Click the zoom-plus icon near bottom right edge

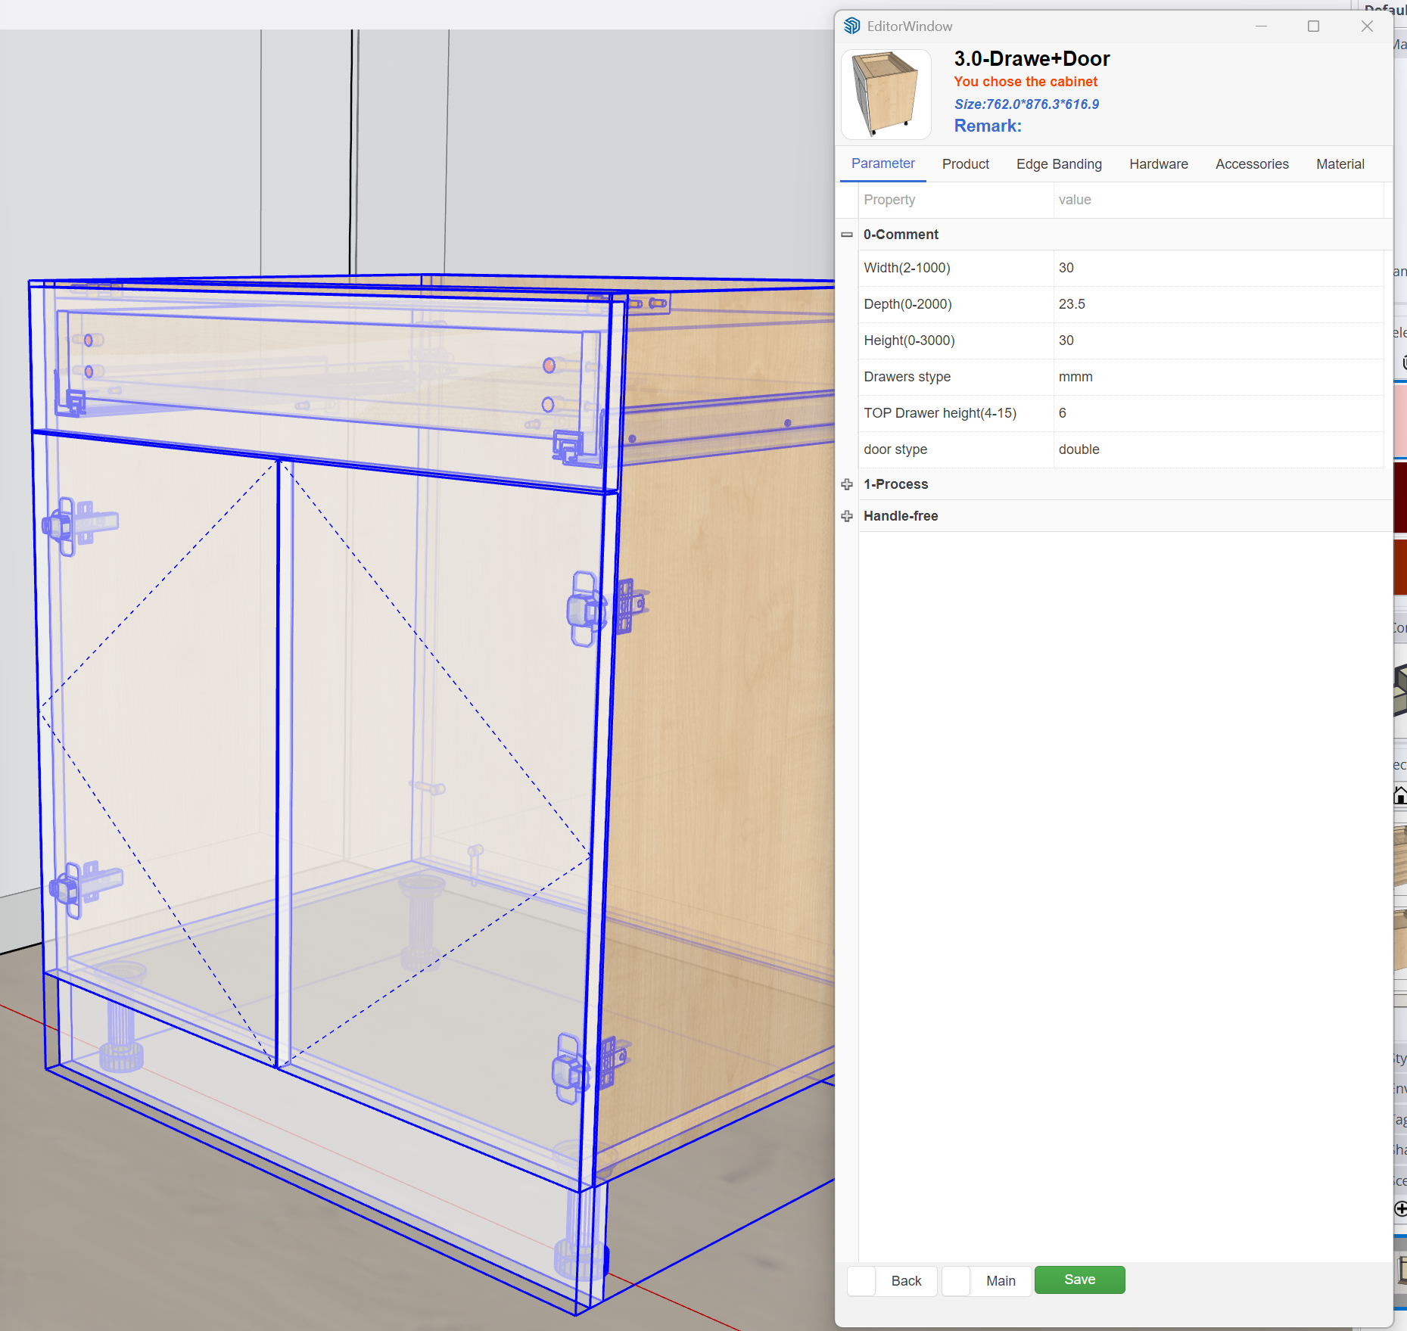tap(1400, 1209)
